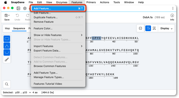Open the SnapGene application menu

[x=18, y=2]
